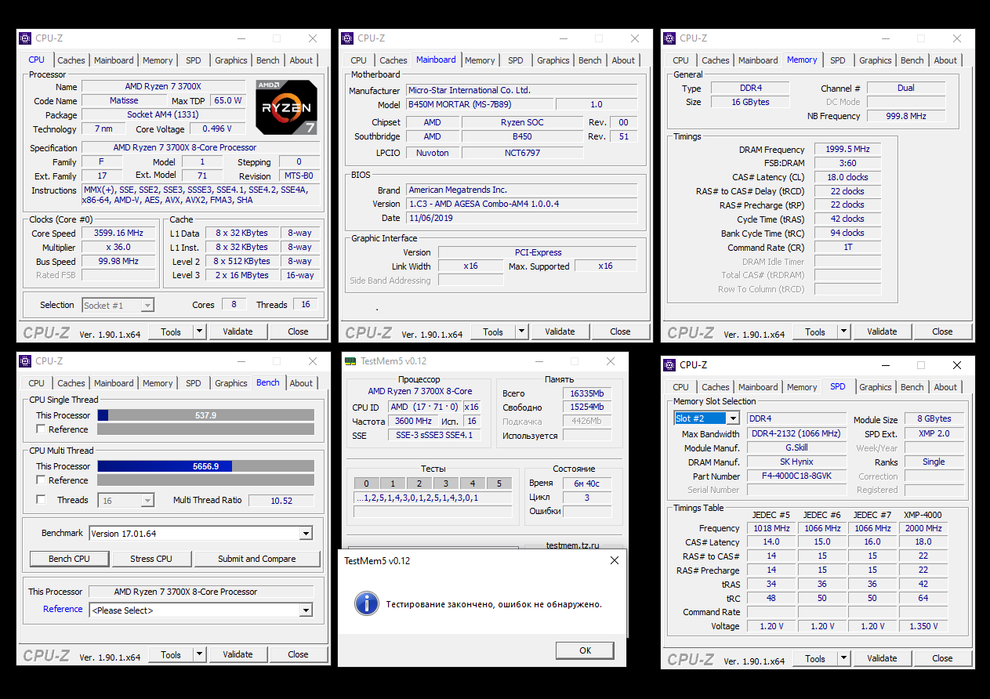This screenshot has width=990, height=699.
Task: Click the CPU-Z title icon in the Mainboard window
Action: pyautogui.click(x=348, y=38)
